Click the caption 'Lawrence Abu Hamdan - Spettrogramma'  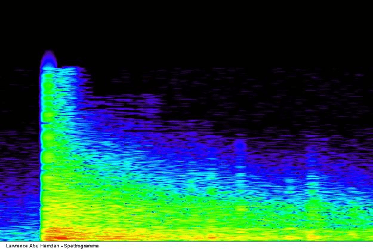click(53, 246)
